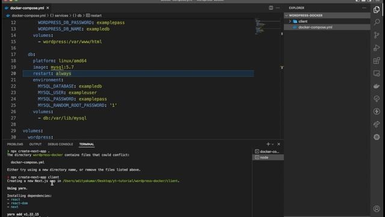Viewport: 385px width, 217px height.
Task: Switch to the PROBLEMS panel tab
Action: pyautogui.click(x=15, y=144)
